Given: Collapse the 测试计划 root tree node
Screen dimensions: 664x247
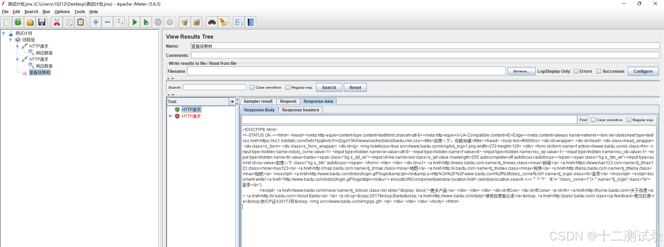Looking at the screenshot, I should click(x=4, y=33).
